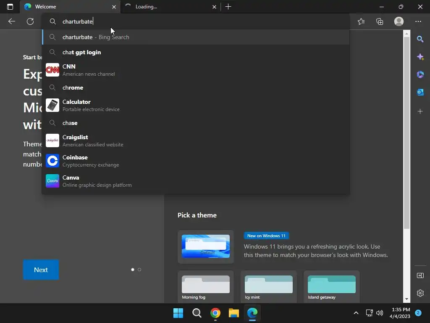Select the chrome search suggestion
Image resolution: width=430 pixels, height=323 pixels.
point(196,87)
